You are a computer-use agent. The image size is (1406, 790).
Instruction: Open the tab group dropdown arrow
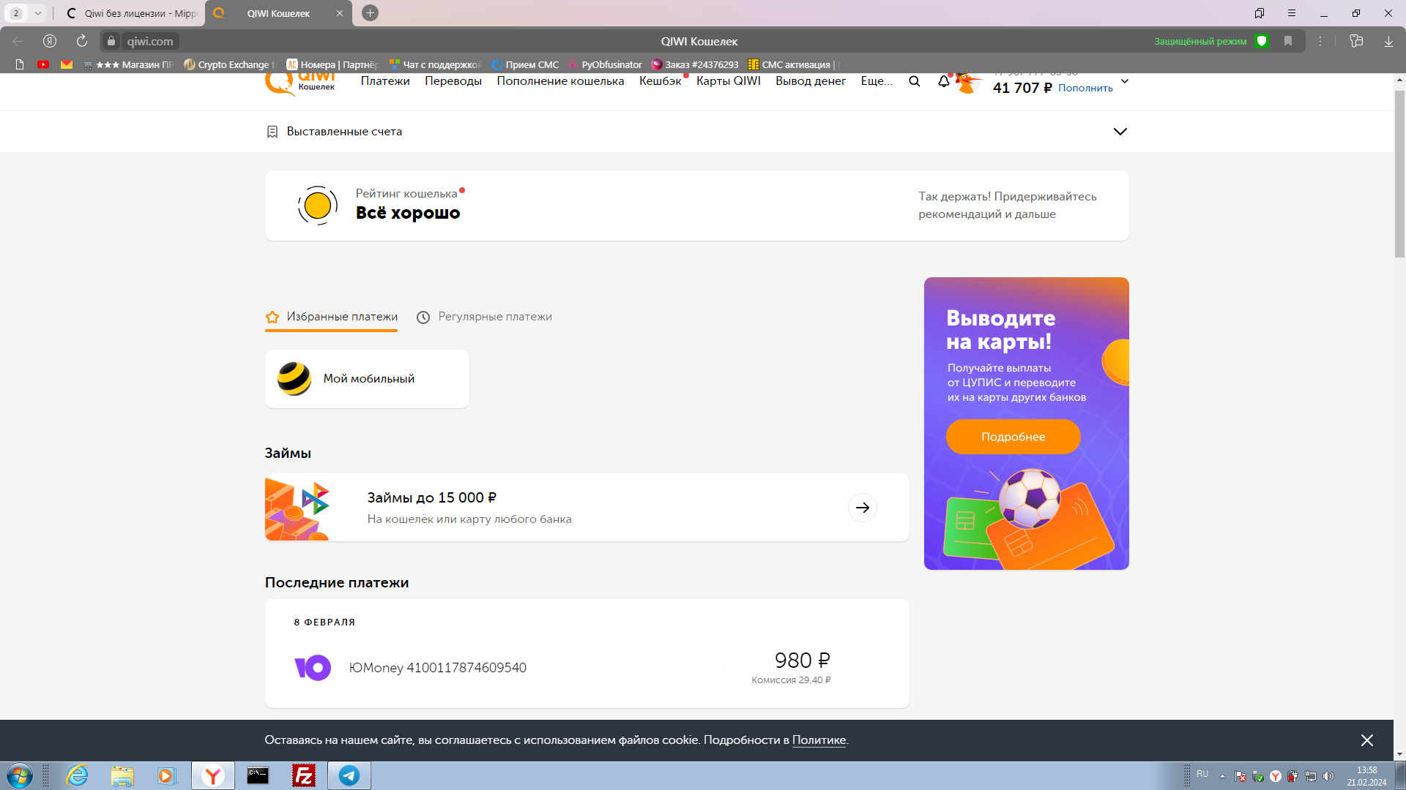pyautogui.click(x=38, y=13)
